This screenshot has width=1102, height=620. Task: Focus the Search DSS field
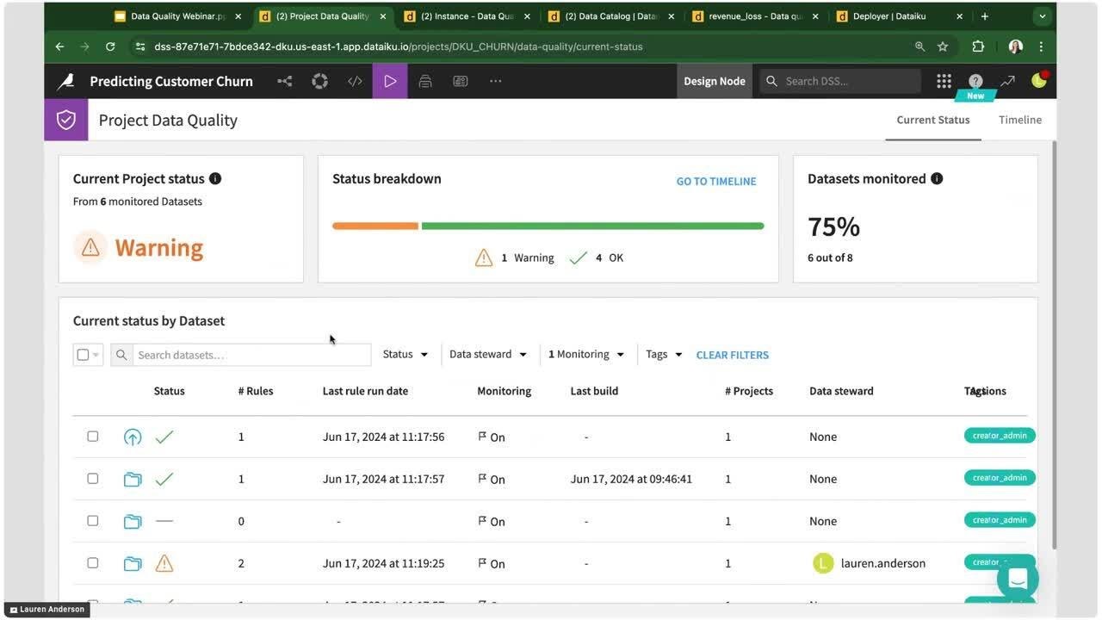click(840, 81)
